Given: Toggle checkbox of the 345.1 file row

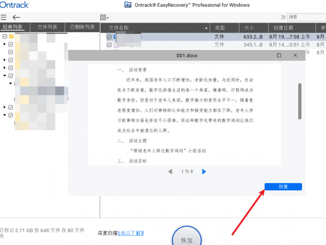Looking at the screenshot, I should 109,45.
